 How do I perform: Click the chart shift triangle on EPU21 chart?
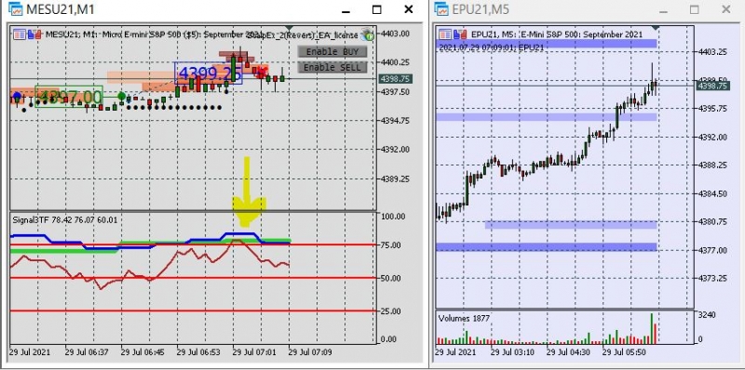pos(657,28)
